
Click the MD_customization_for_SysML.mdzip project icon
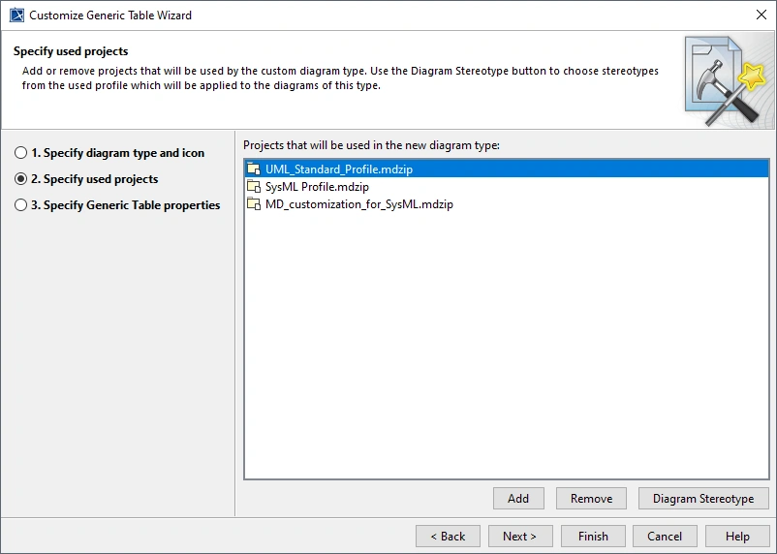[255, 204]
